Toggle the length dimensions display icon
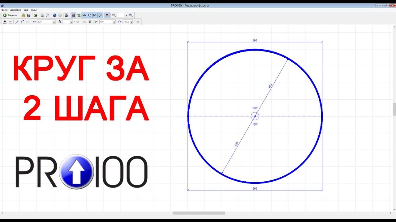Image resolution: width=396 pixels, height=222 pixels. click(84, 15)
